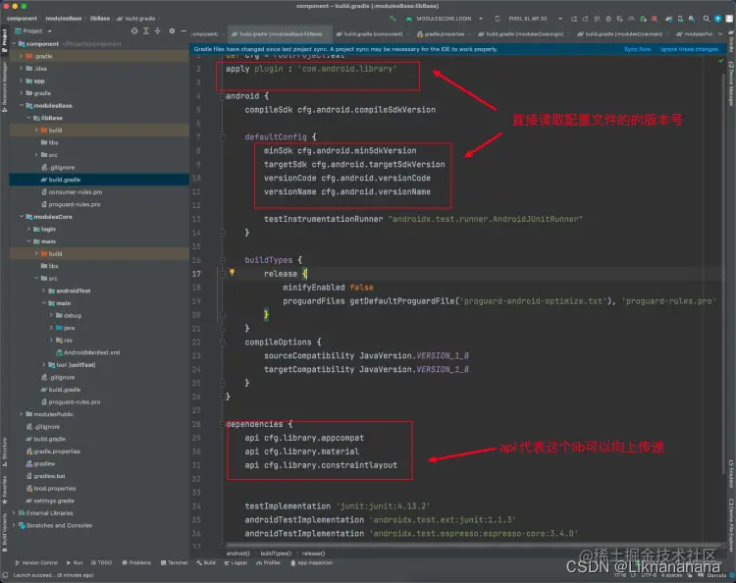Open Build tool window

[206, 562]
